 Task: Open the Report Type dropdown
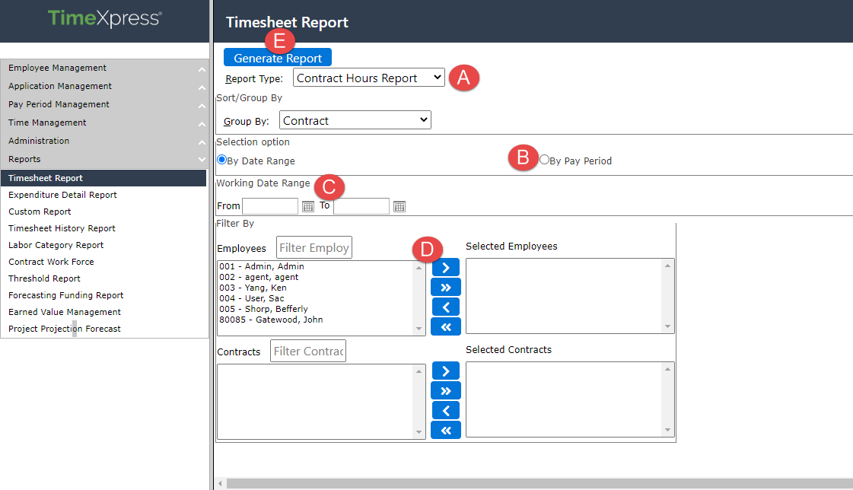click(368, 77)
